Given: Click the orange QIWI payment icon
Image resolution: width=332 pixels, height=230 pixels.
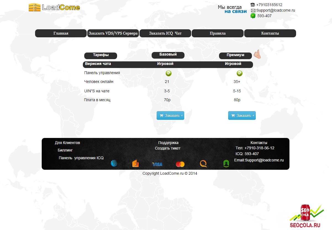Looking at the screenshot, I should pos(203,164).
